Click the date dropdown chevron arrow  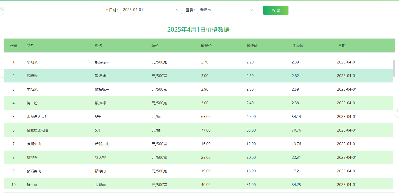(x=177, y=10)
